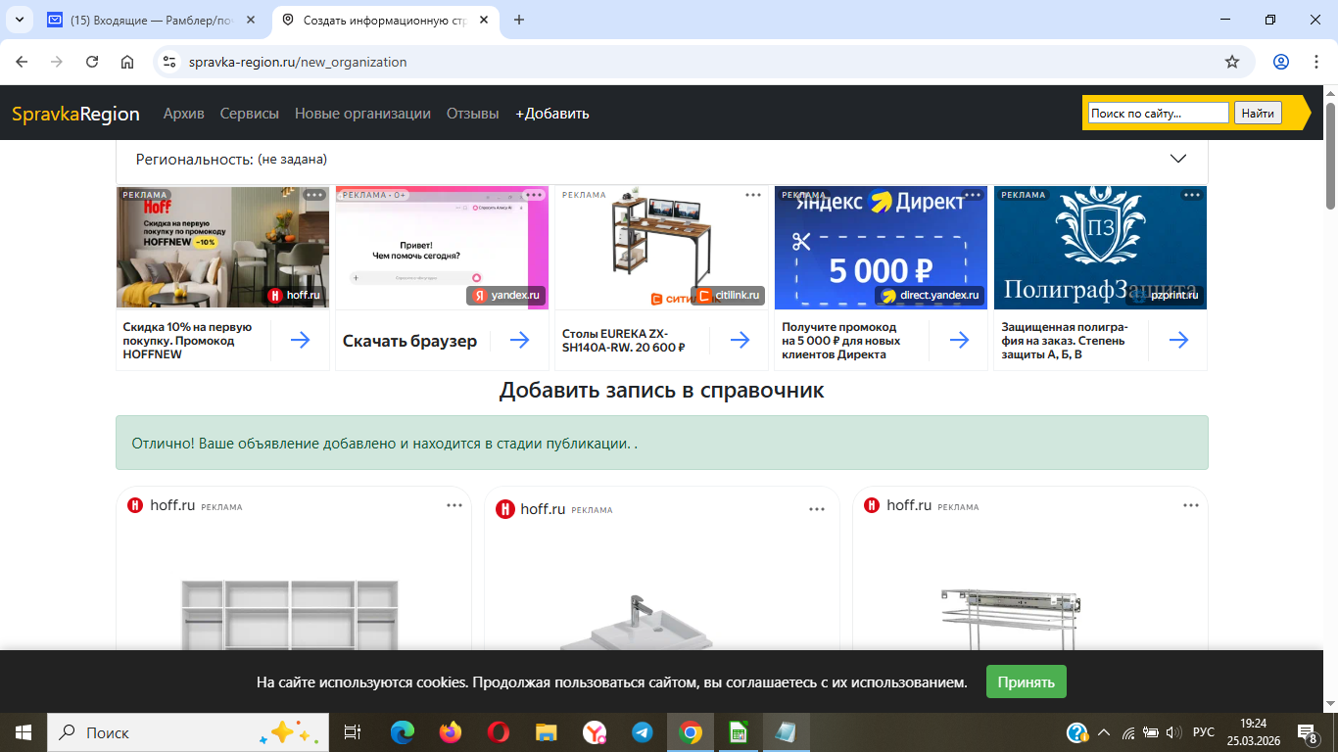The width and height of the screenshot is (1338, 752).
Task: Open a new tab with the plus button
Action: click(519, 20)
